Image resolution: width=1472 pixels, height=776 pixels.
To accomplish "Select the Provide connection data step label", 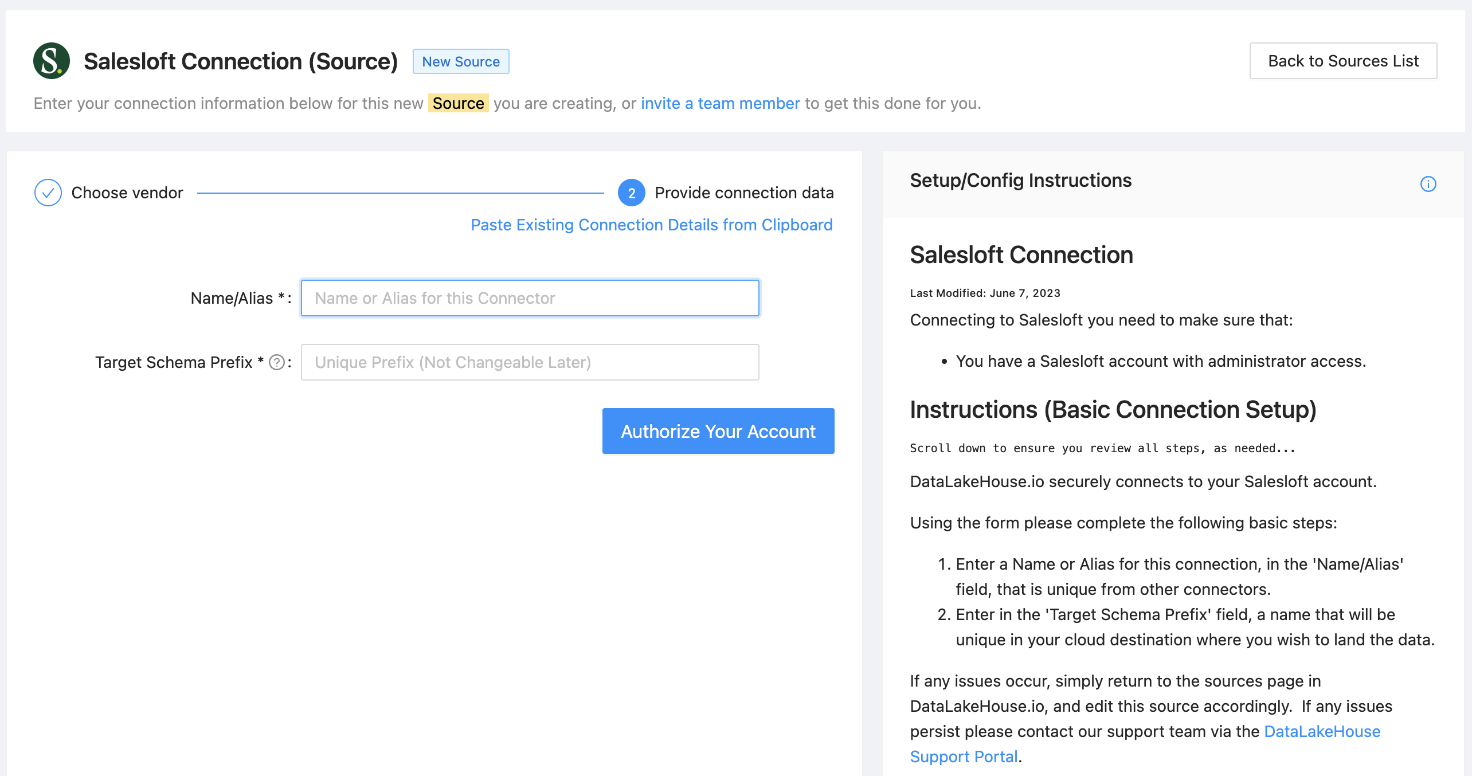I will pos(744,193).
